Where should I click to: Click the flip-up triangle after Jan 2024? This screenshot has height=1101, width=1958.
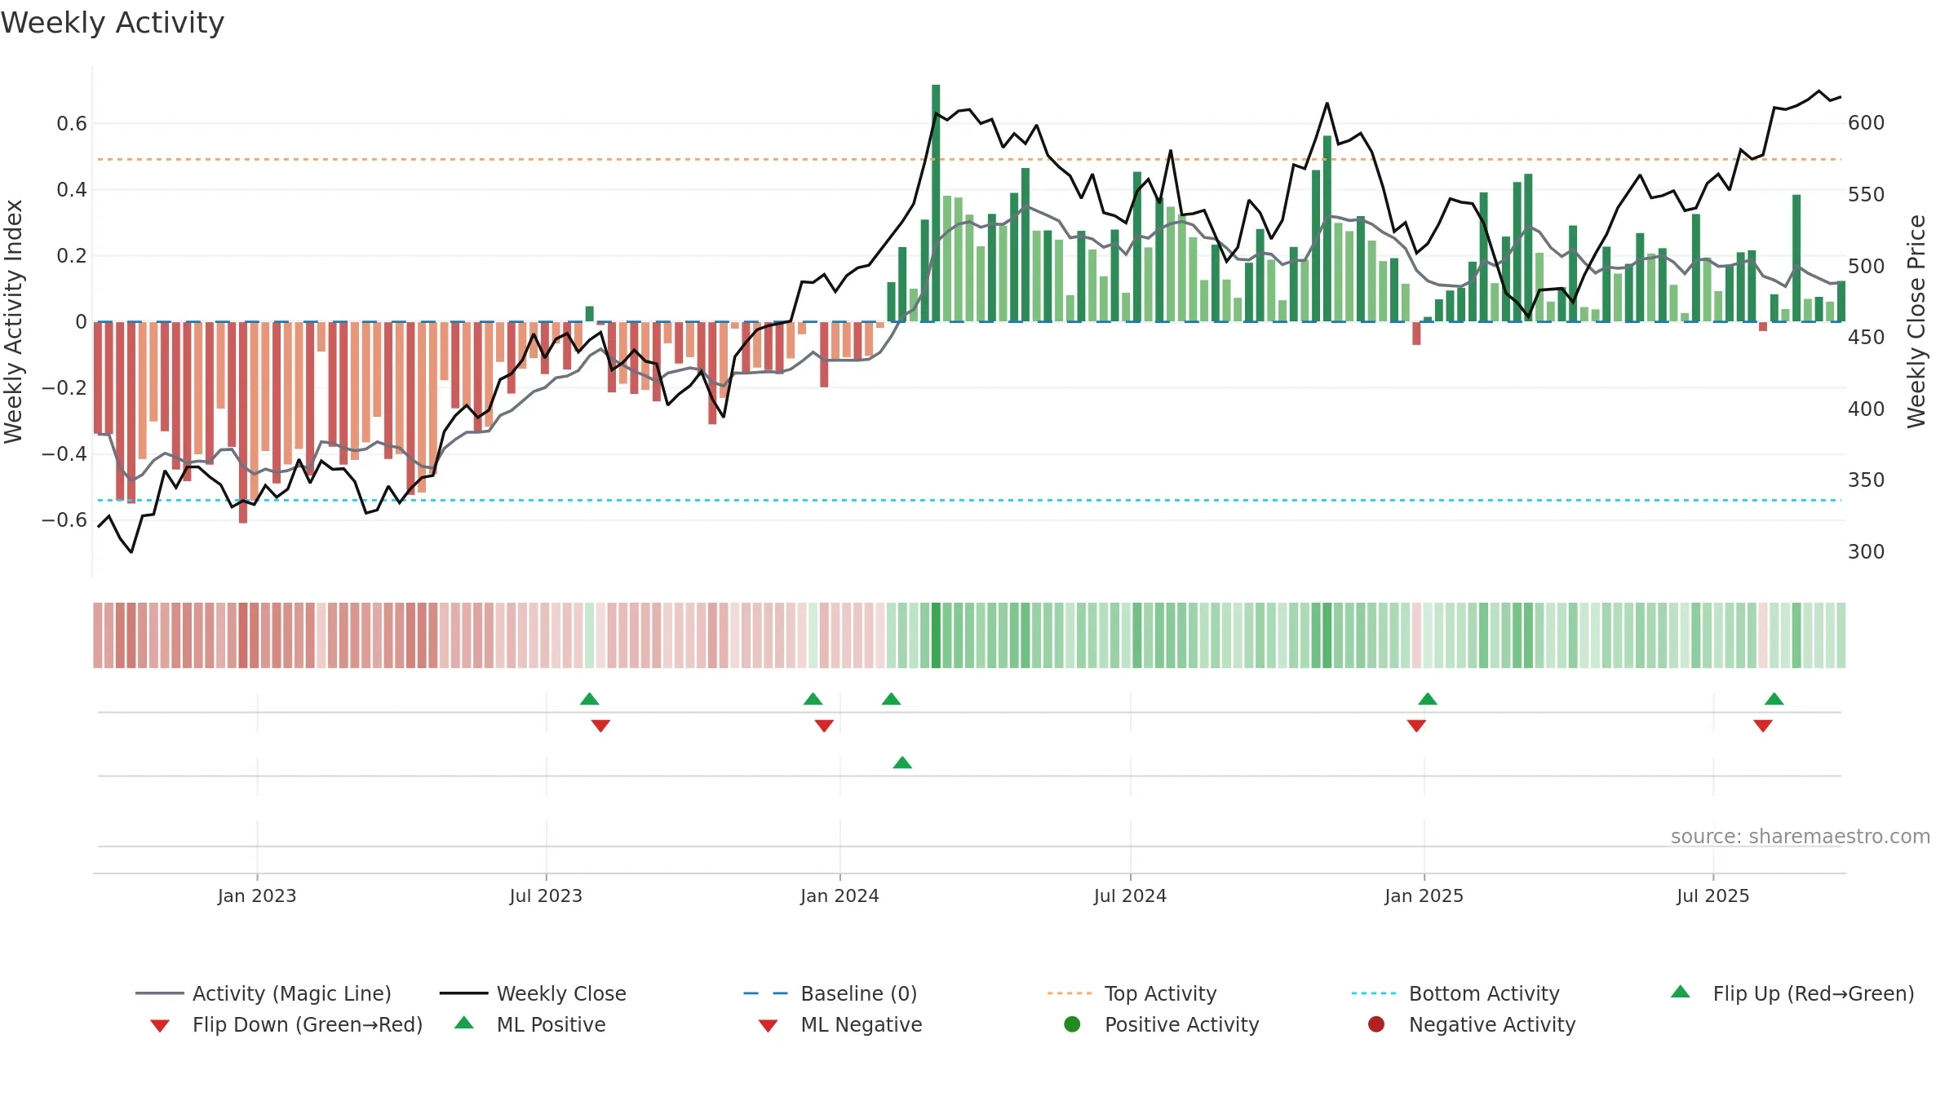point(892,699)
